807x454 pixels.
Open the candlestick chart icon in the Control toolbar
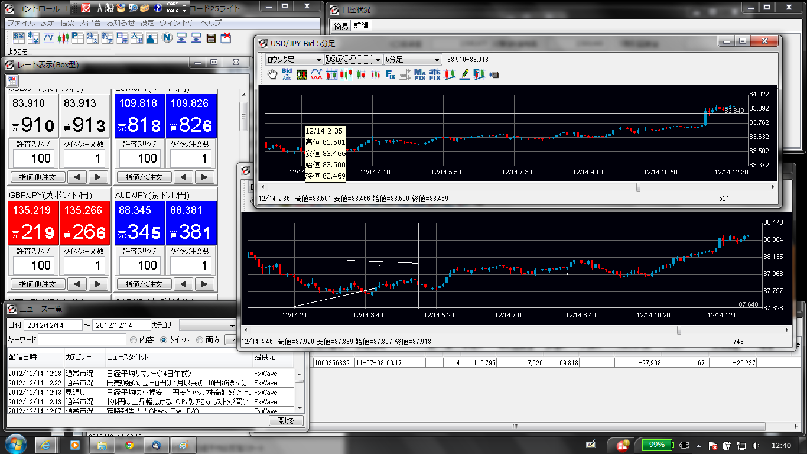[x=63, y=38]
